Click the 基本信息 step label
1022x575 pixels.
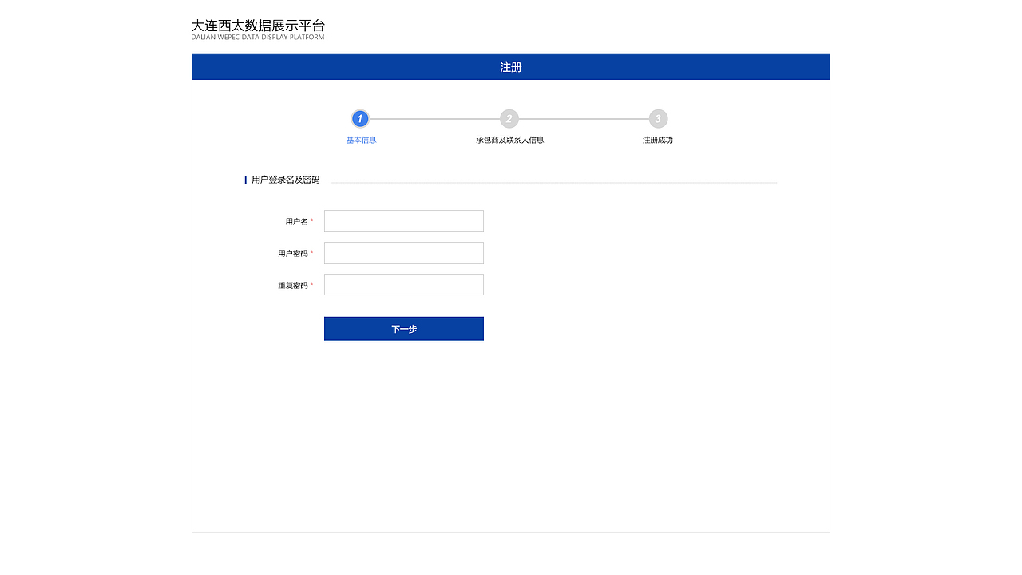(x=361, y=141)
